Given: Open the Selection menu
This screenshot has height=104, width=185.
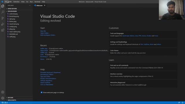Looking at the screenshot, I should [x=16, y=2].
